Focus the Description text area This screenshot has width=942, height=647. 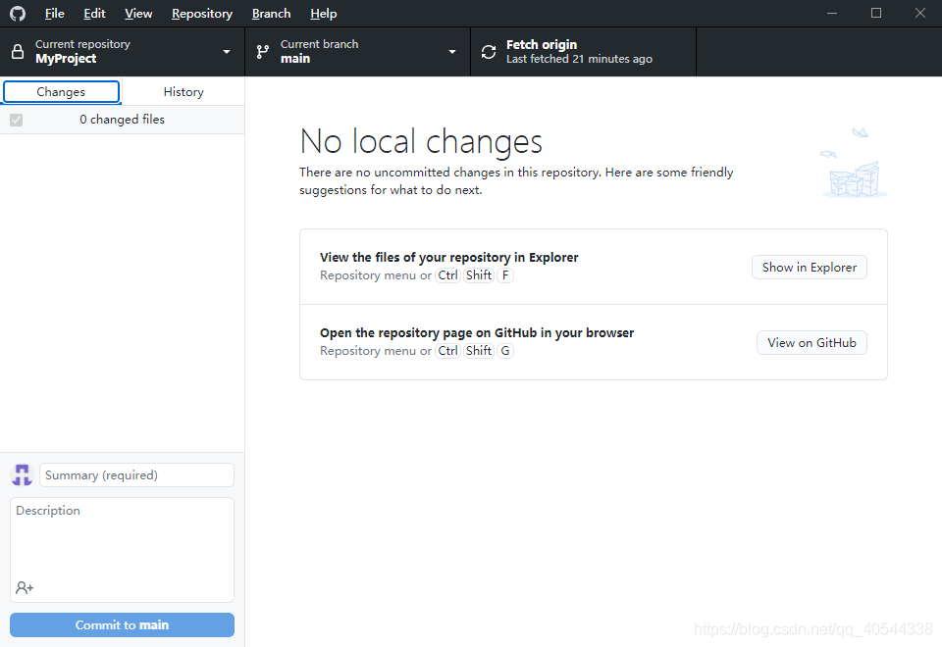tap(122, 549)
